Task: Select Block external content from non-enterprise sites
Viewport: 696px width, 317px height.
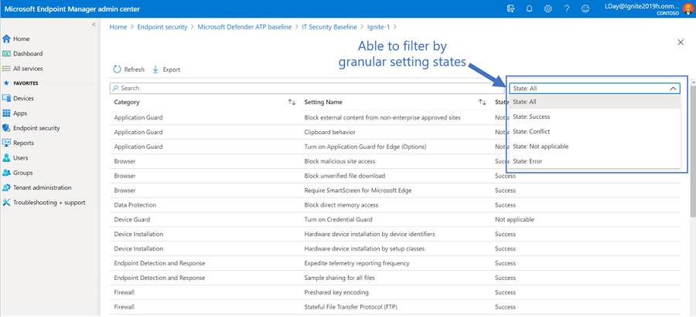Action: [395, 117]
